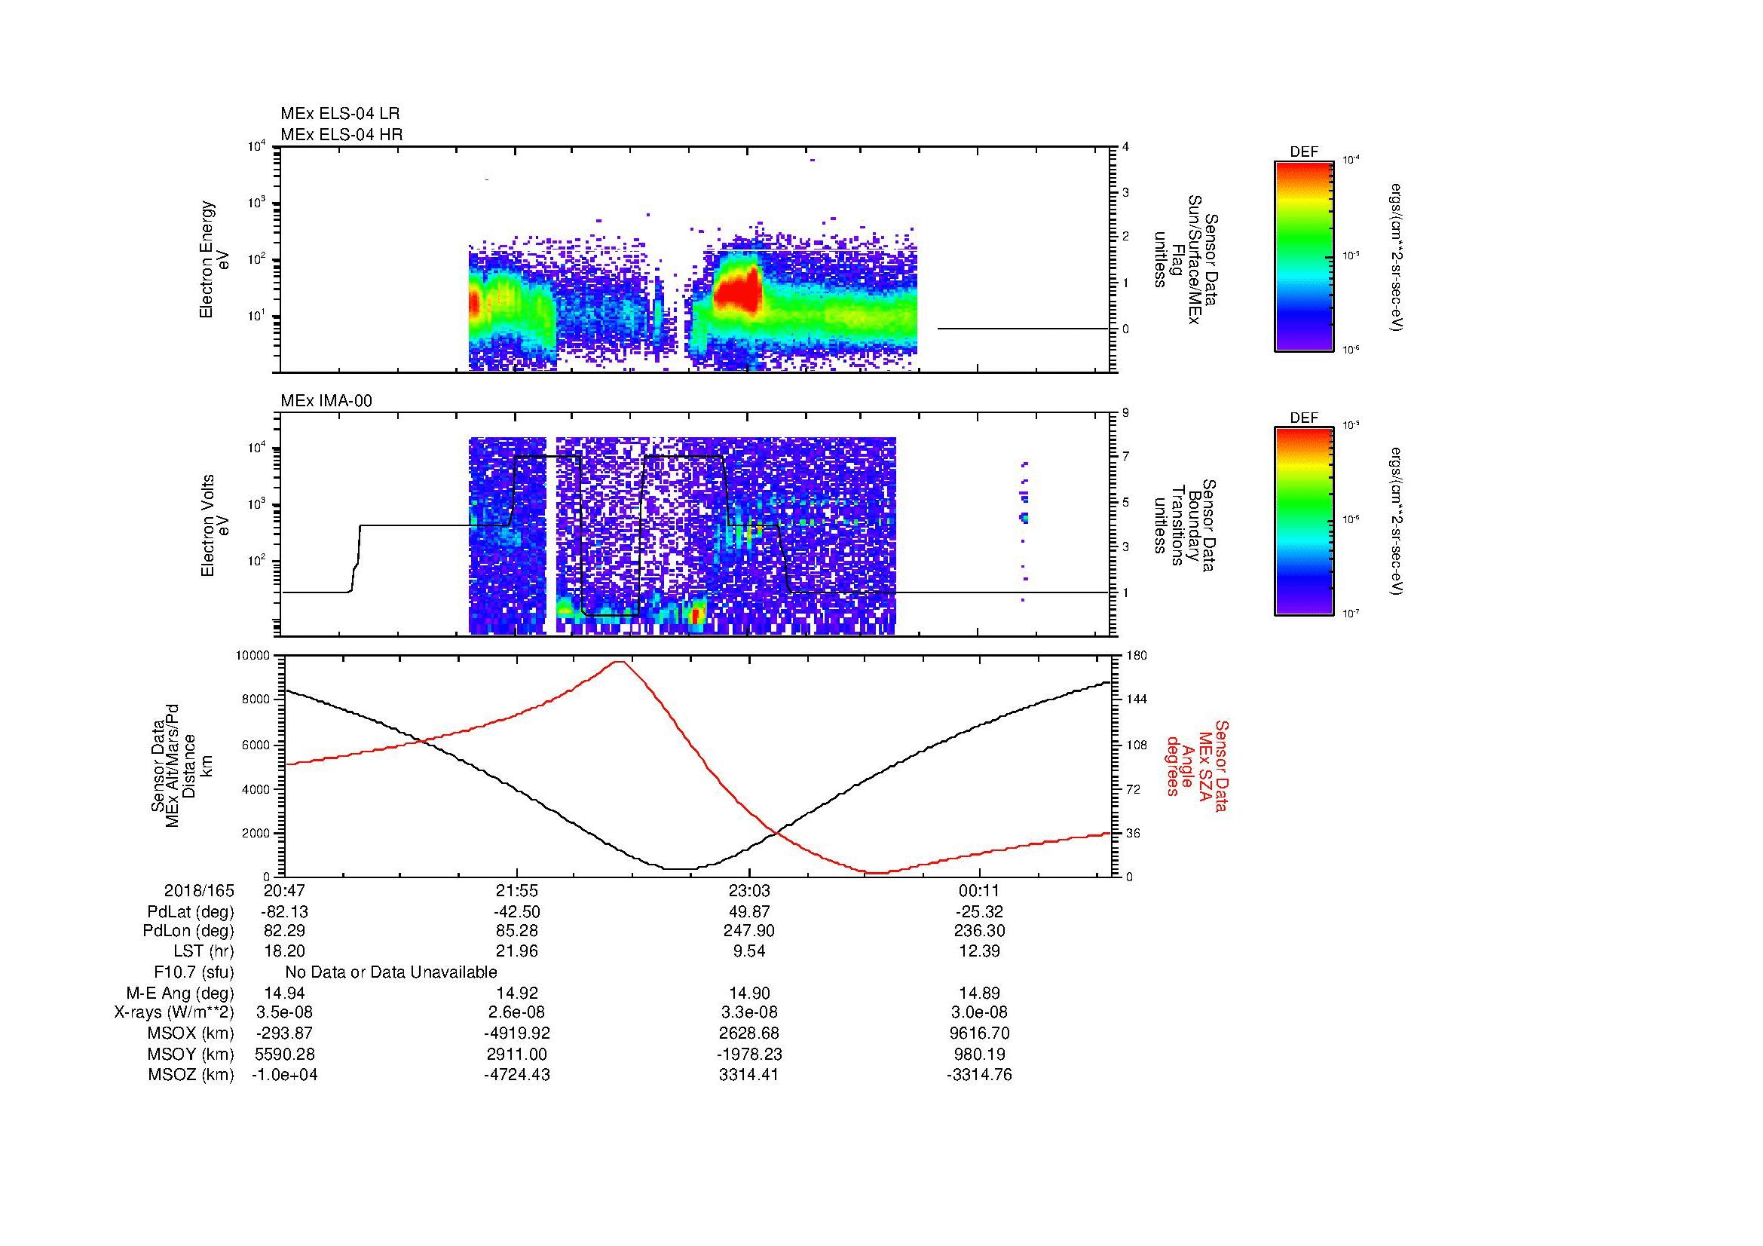
Task: Click the MSOZ value '3314.41'
Action: [748, 1075]
